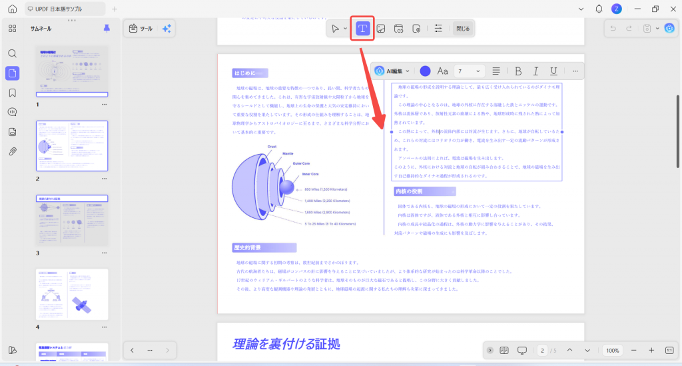Select the link editing tool
The width and height of the screenshot is (682, 366).
398,29
